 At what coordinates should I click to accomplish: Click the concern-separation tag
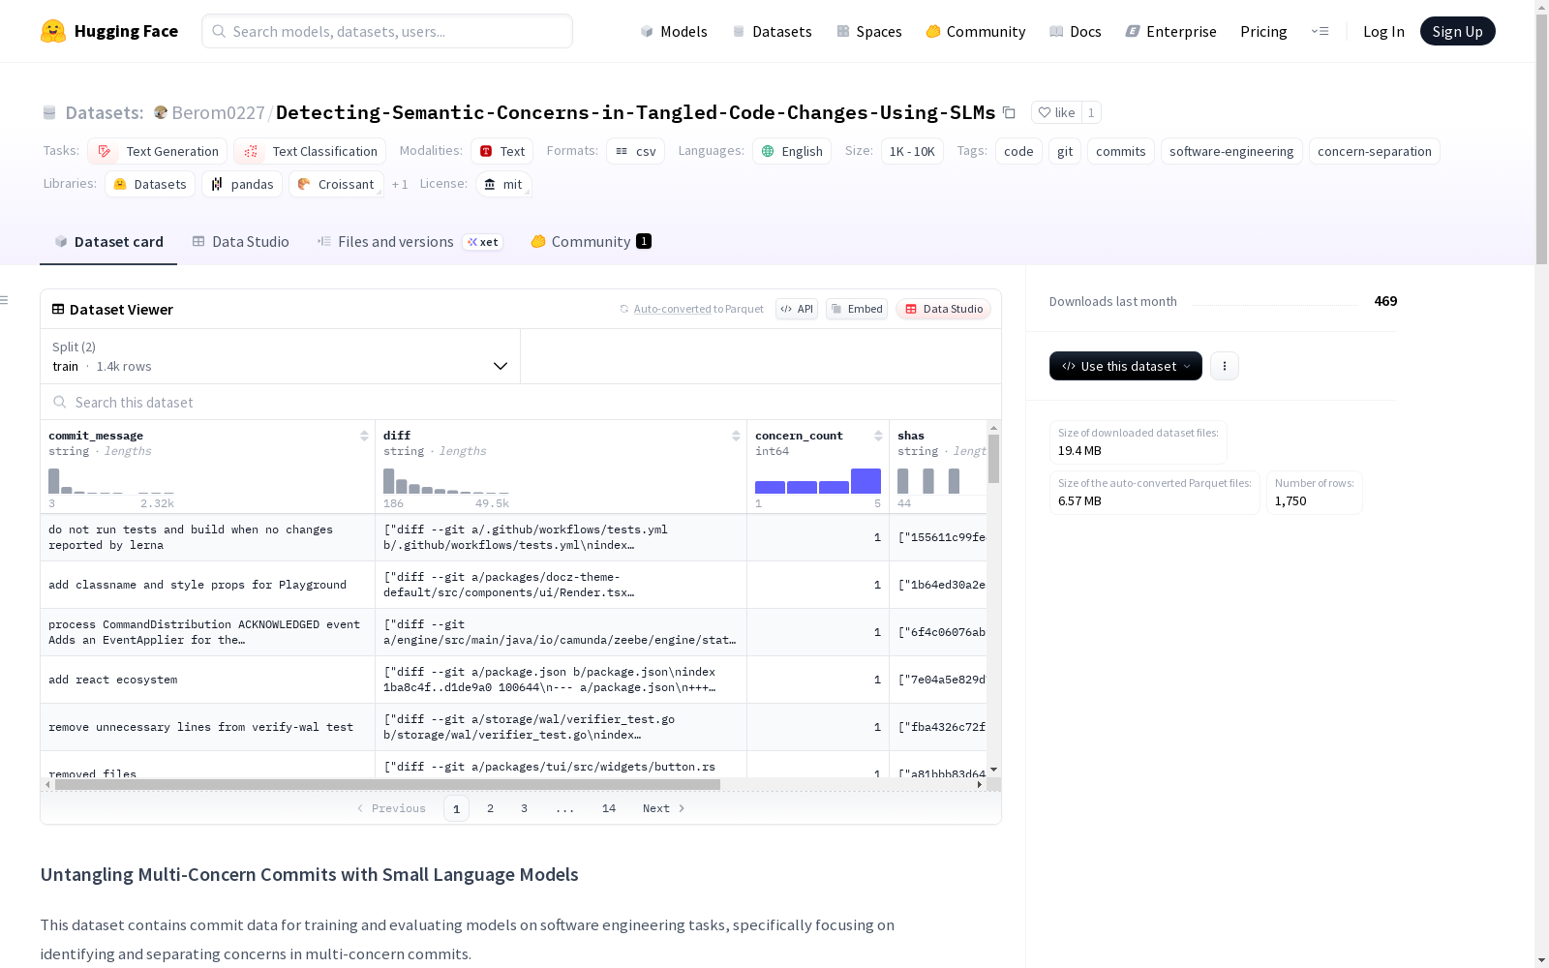pos(1375,151)
